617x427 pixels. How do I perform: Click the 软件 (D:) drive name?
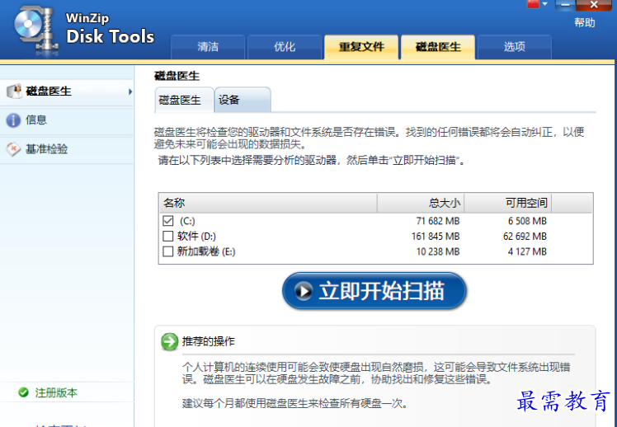(x=196, y=237)
